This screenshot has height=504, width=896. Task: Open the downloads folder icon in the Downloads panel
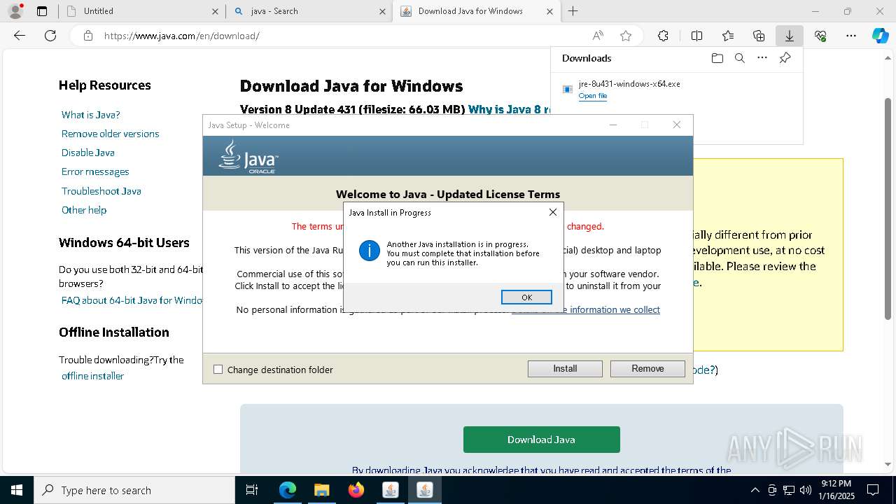click(717, 58)
